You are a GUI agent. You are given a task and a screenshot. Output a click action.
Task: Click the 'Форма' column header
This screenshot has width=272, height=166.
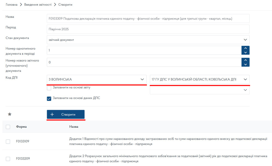click(x=21, y=127)
